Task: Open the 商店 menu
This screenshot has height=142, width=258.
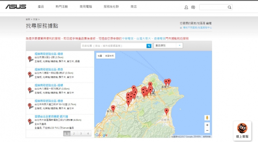Action: pos(134,6)
